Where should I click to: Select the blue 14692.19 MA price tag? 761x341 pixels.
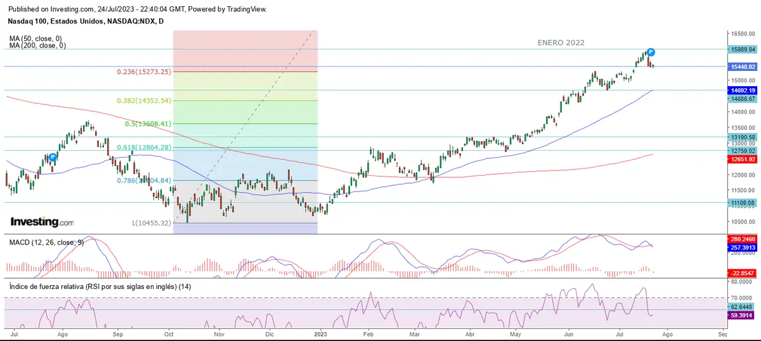tap(743, 91)
